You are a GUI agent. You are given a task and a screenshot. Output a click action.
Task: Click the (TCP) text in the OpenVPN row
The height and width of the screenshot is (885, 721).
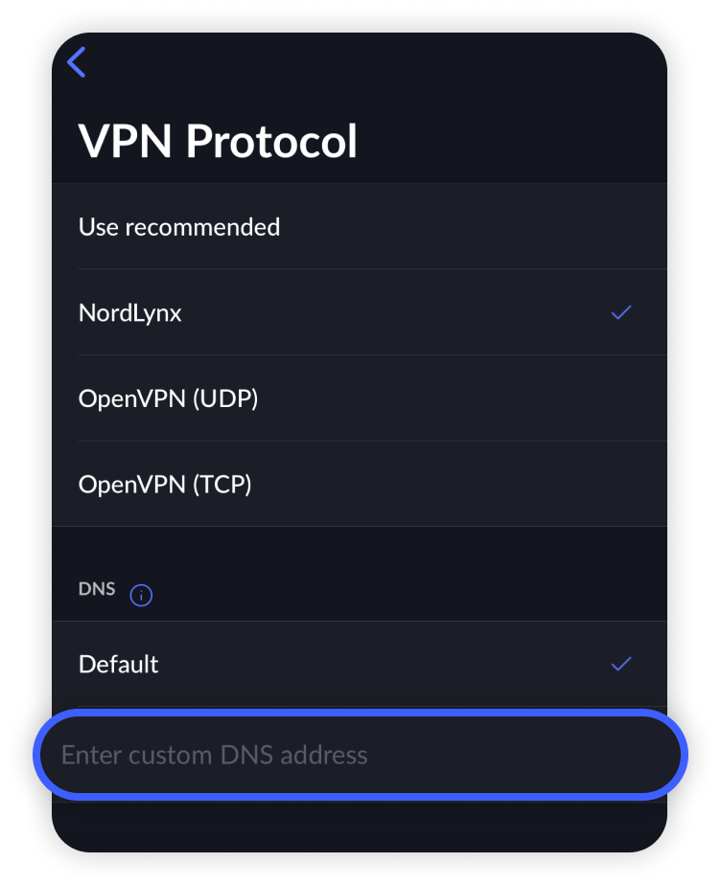pos(222,485)
